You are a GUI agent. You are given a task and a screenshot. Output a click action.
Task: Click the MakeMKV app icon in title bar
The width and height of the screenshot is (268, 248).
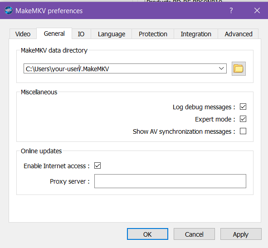coord(8,10)
